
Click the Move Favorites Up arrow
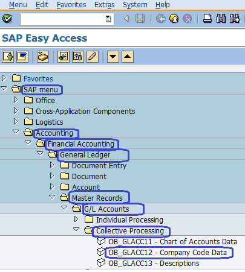[128, 57]
